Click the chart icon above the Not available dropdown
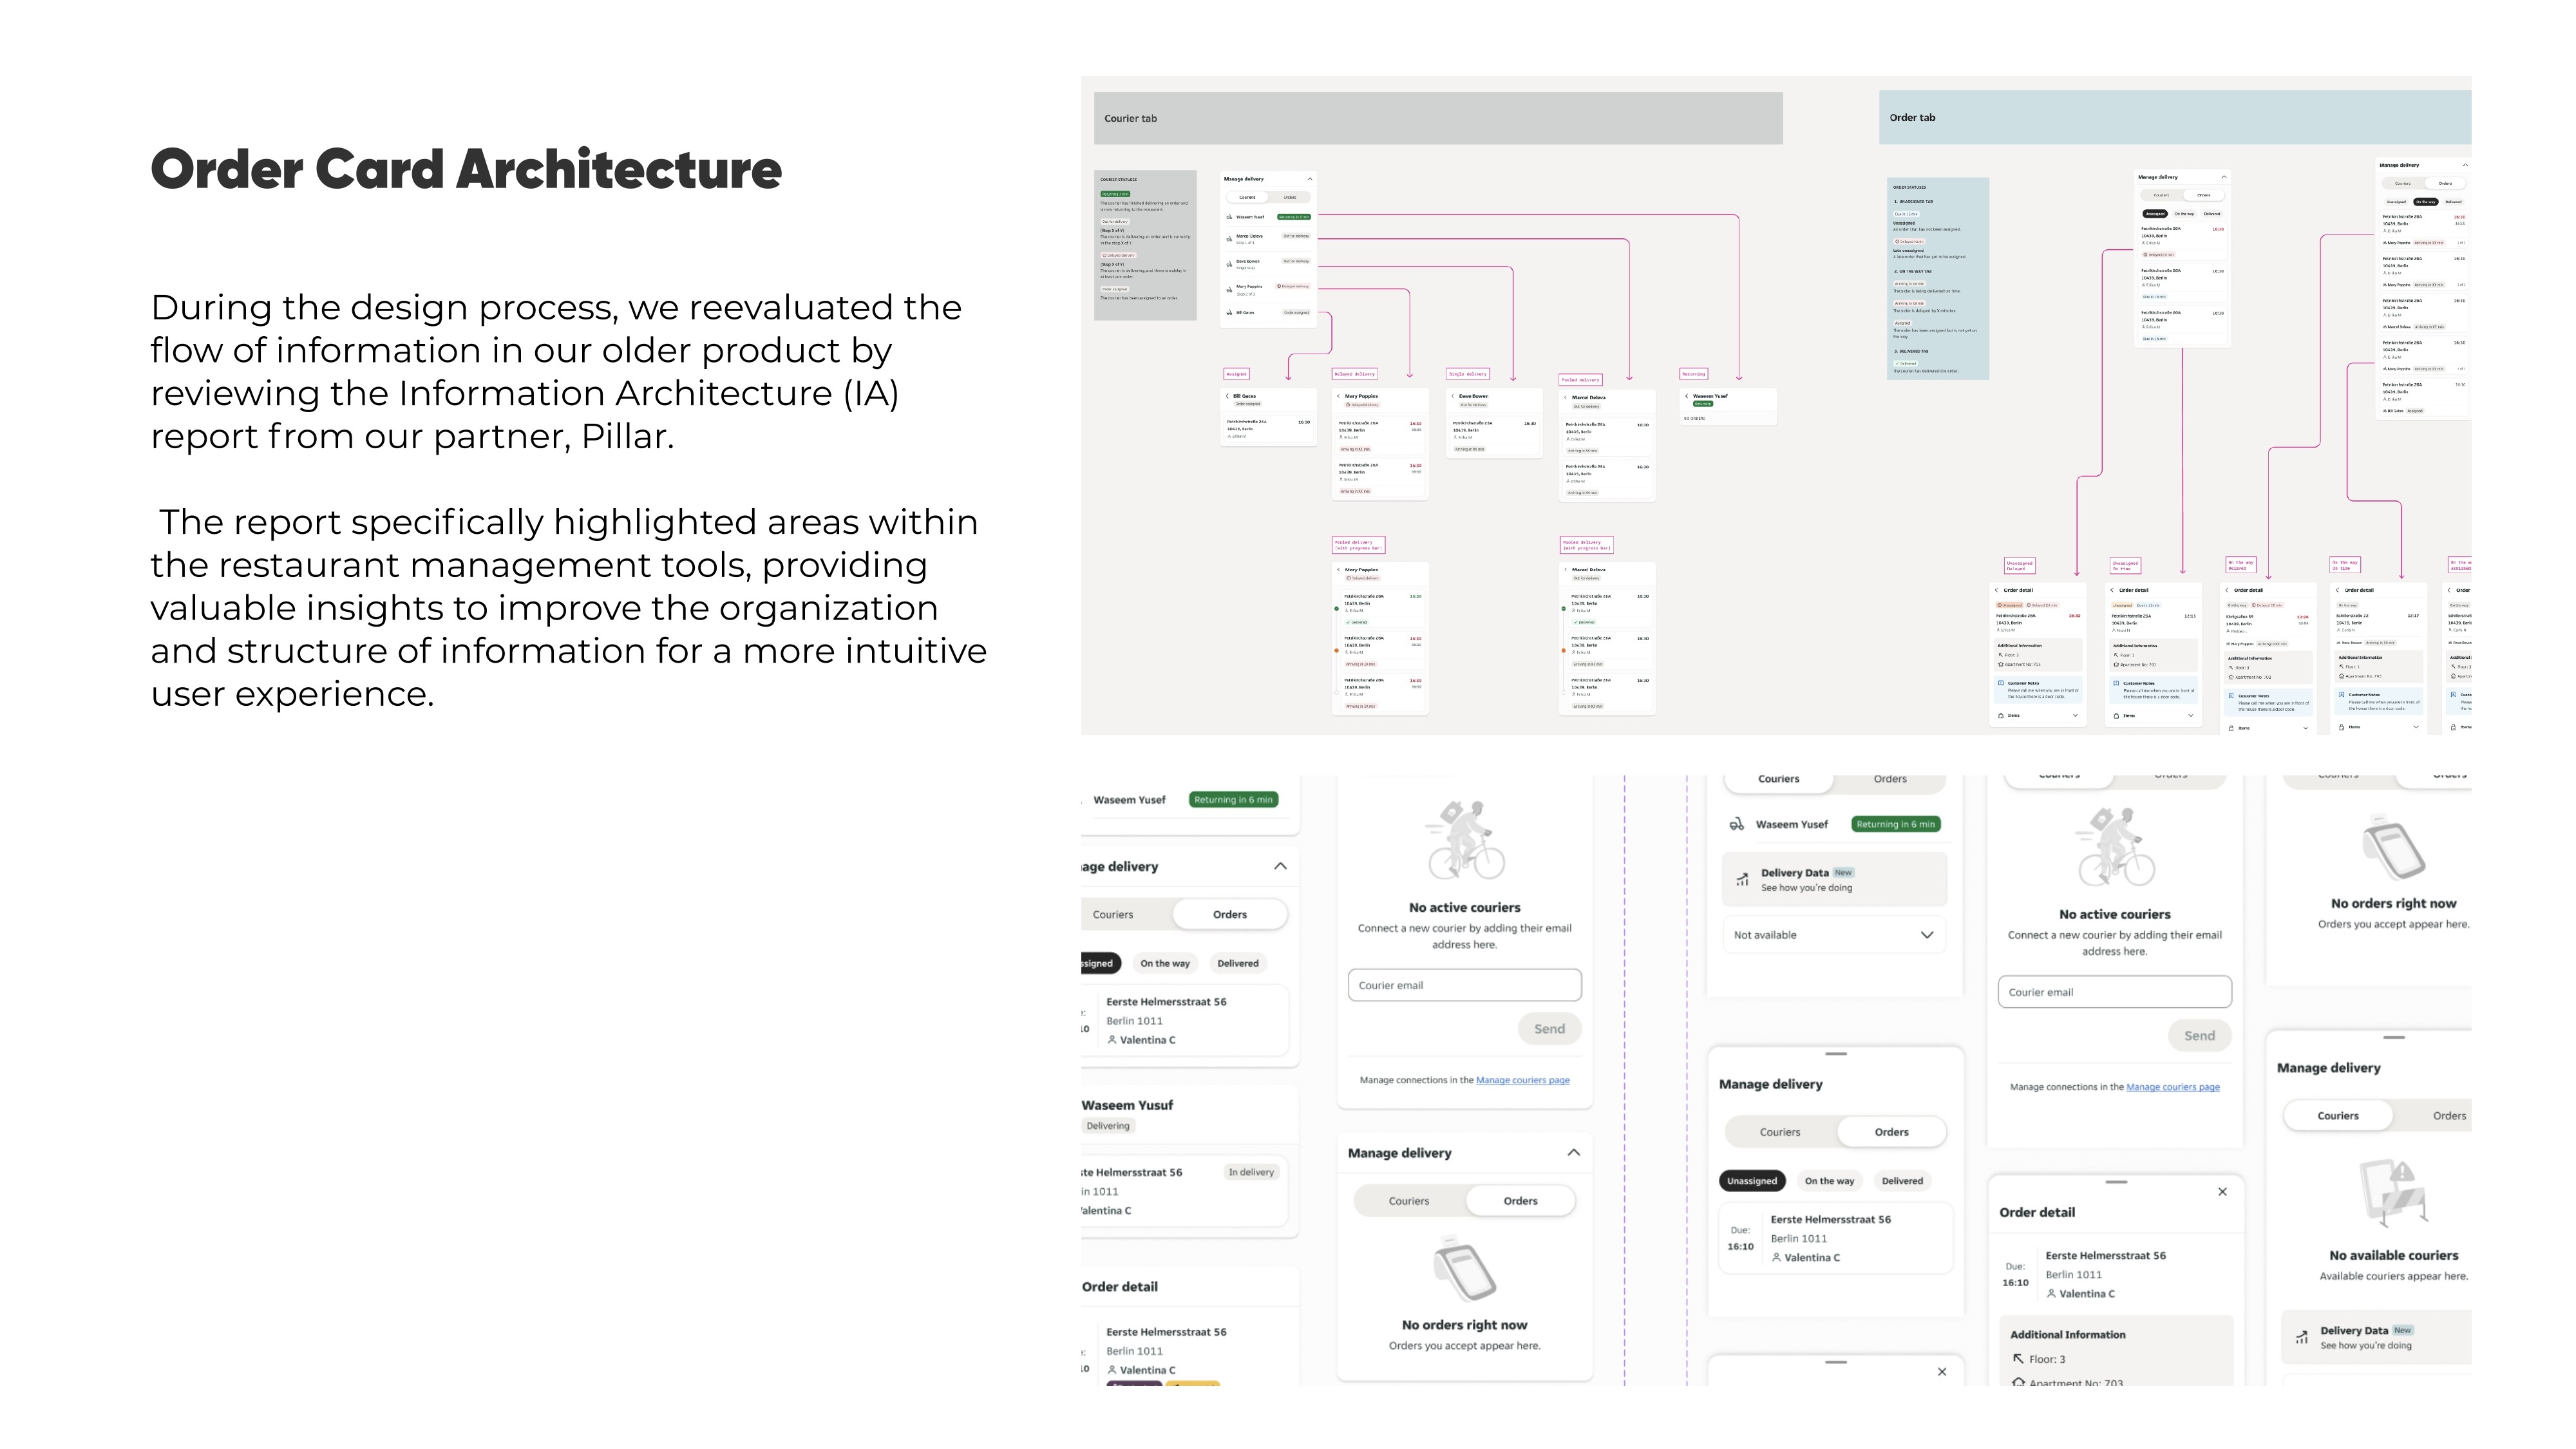This screenshot has width=2576, height=1449. (x=1742, y=880)
